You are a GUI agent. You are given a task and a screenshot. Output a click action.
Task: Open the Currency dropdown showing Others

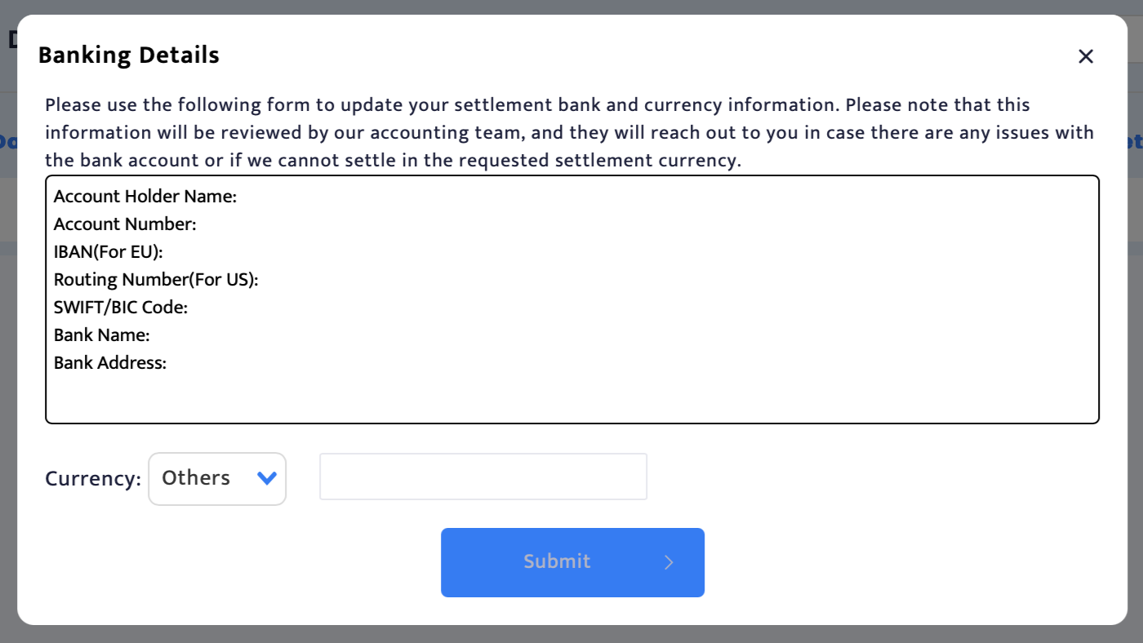click(x=217, y=479)
